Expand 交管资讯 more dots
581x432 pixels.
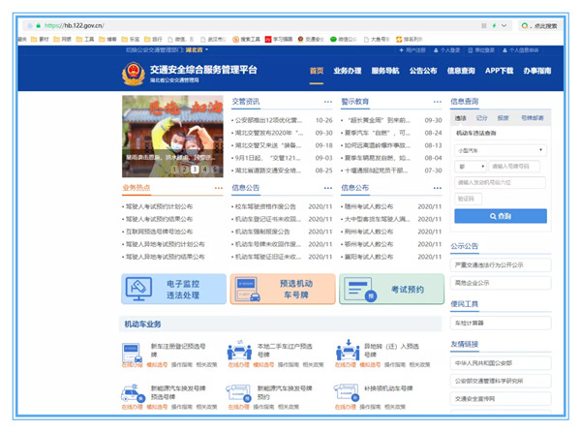328,102
